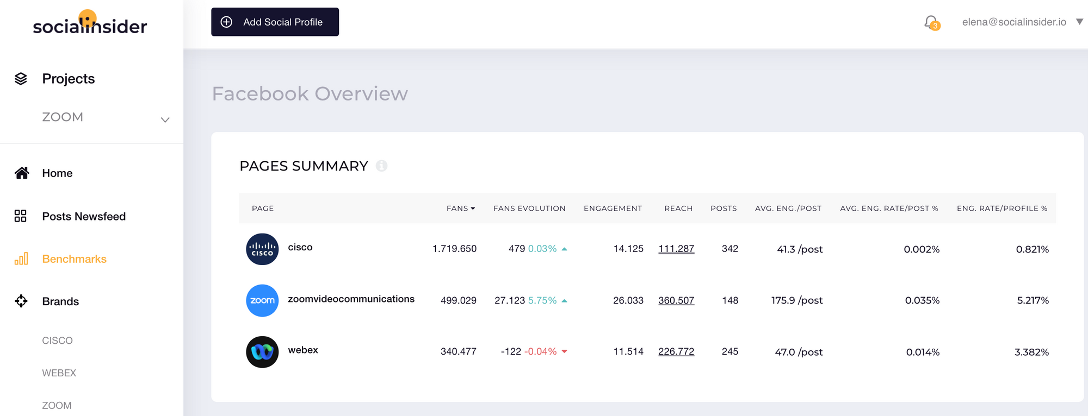
Task: Click the AVG. ENG. RATE/POST % header
Action: pos(889,209)
